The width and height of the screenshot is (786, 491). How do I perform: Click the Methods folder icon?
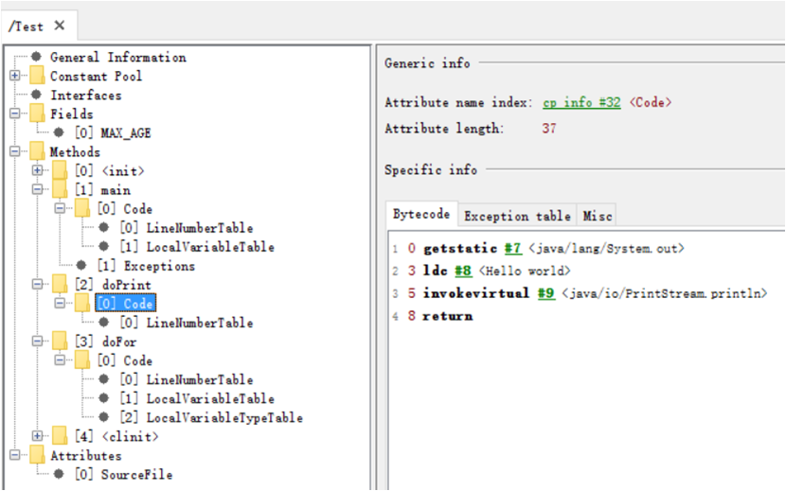37,152
